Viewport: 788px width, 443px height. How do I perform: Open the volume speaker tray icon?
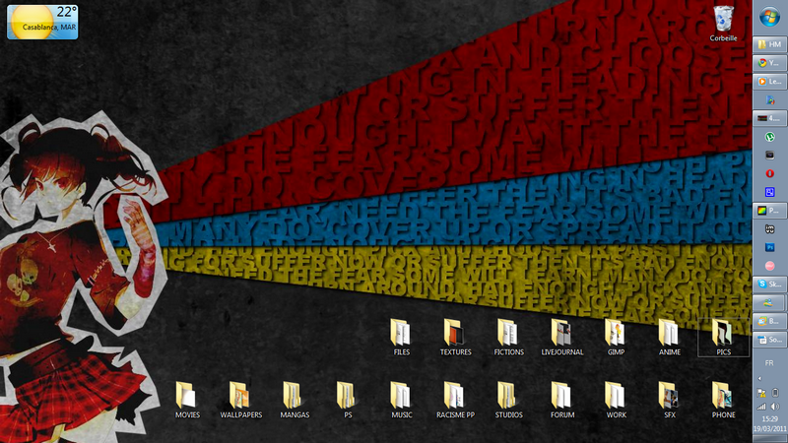(775, 407)
